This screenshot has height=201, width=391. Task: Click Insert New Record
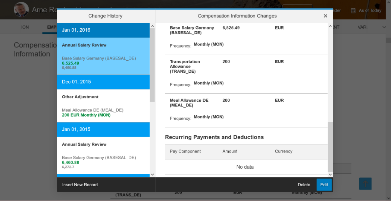pos(80,185)
